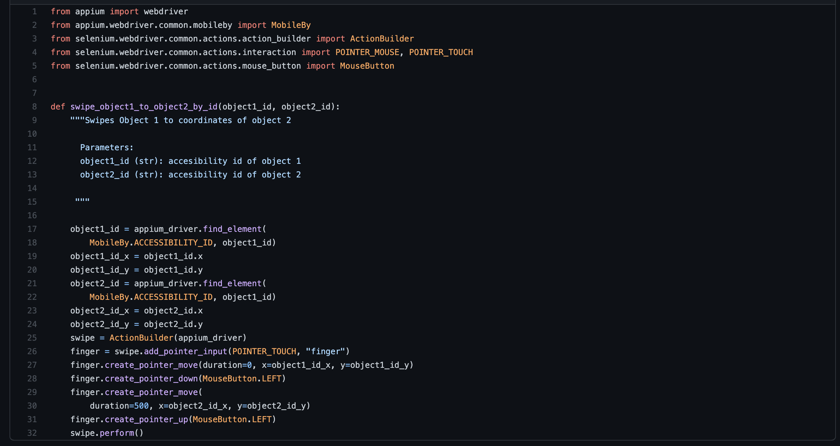Click create_pointer_up on line 31
This screenshot has height=446, width=840.
pos(147,419)
